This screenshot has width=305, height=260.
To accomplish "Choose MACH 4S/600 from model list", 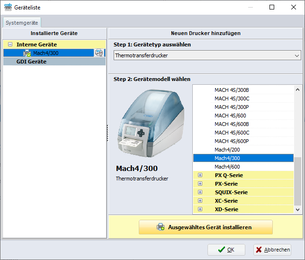I will click(x=230, y=116).
